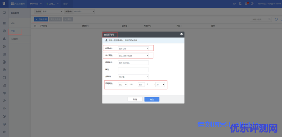Select the server stack sidebar icon

(4, 23)
